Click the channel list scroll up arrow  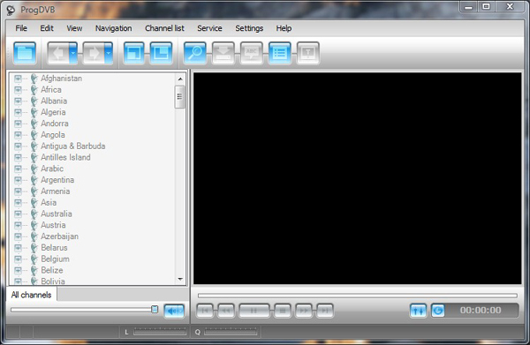pyautogui.click(x=180, y=79)
